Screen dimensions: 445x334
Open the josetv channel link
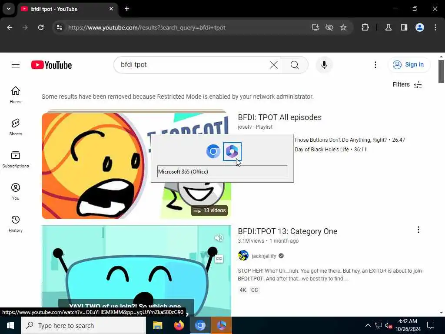pos(245,127)
